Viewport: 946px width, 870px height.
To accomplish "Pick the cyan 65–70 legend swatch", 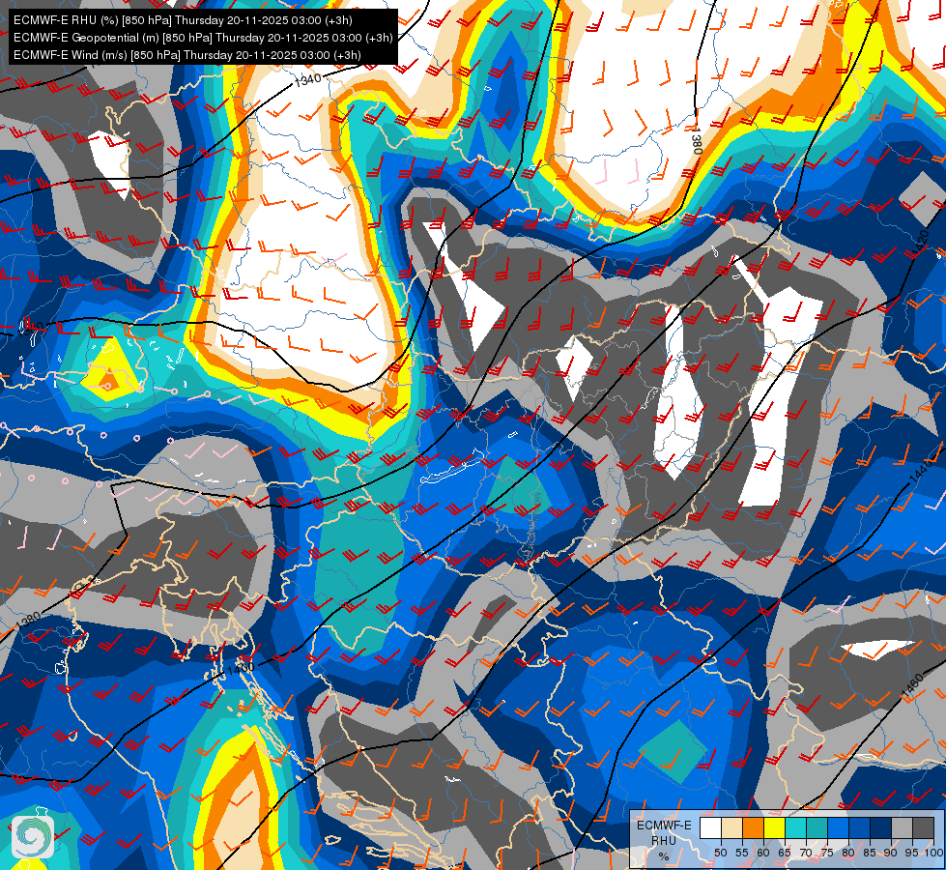I will click(796, 827).
